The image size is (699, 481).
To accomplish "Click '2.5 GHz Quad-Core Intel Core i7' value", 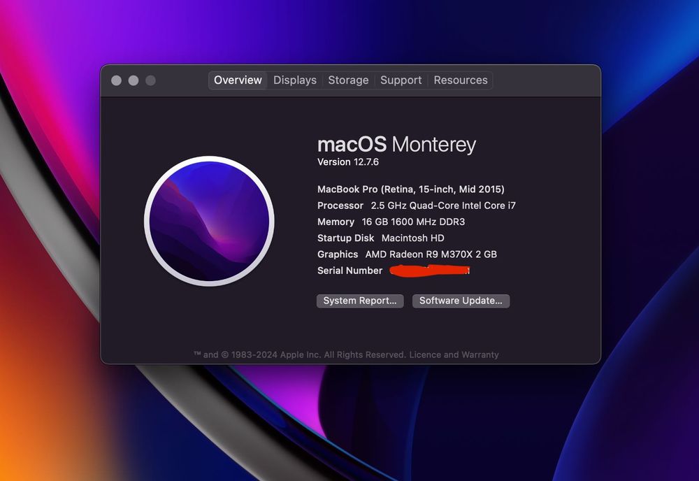I will (x=443, y=206).
